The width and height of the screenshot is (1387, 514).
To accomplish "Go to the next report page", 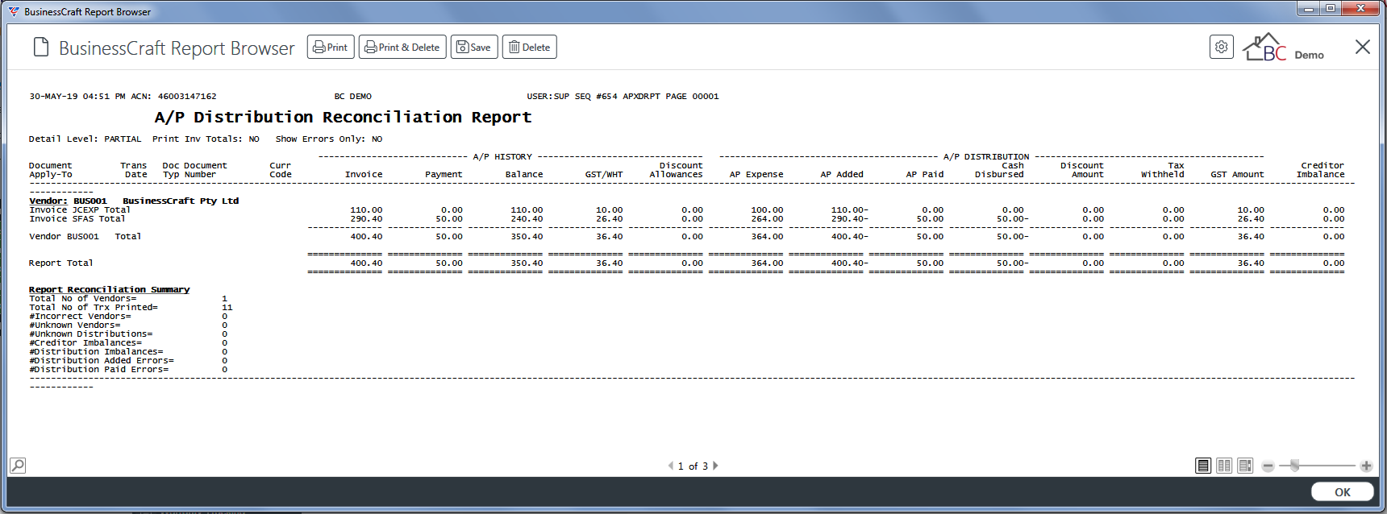I will (715, 466).
